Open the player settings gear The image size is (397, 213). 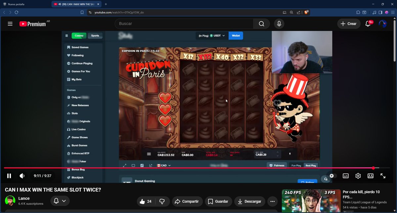358,176
